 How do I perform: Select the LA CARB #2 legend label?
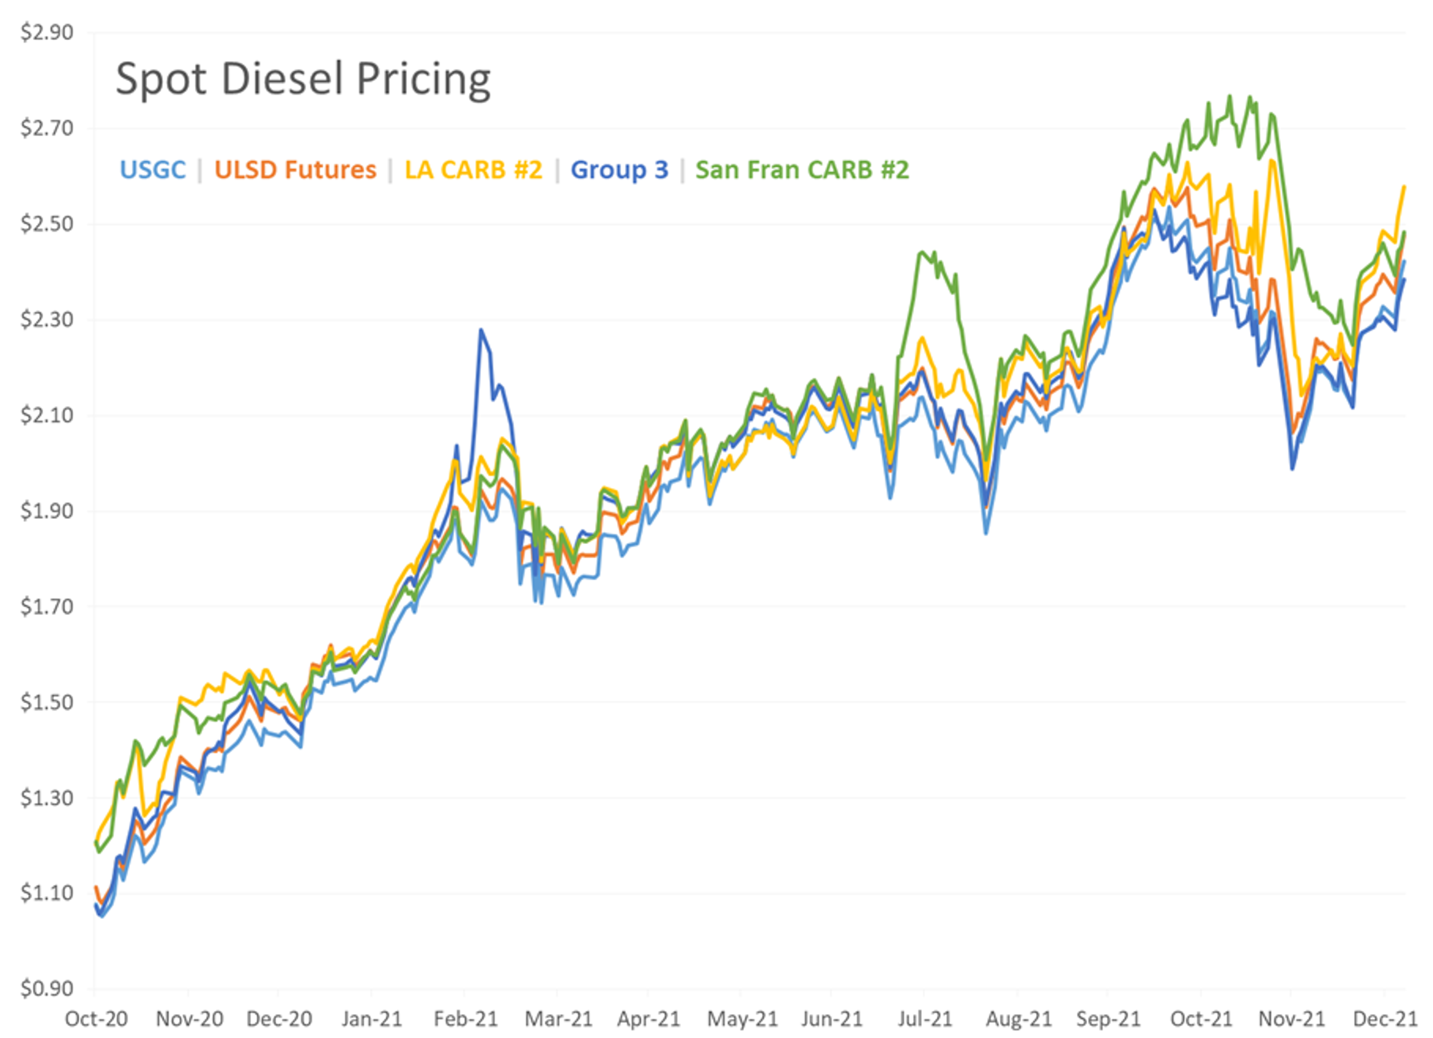click(x=473, y=169)
